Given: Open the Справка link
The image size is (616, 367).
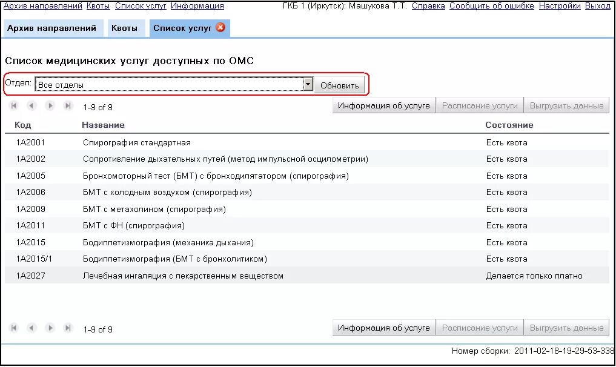Looking at the screenshot, I should pyautogui.click(x=428, y=6).
